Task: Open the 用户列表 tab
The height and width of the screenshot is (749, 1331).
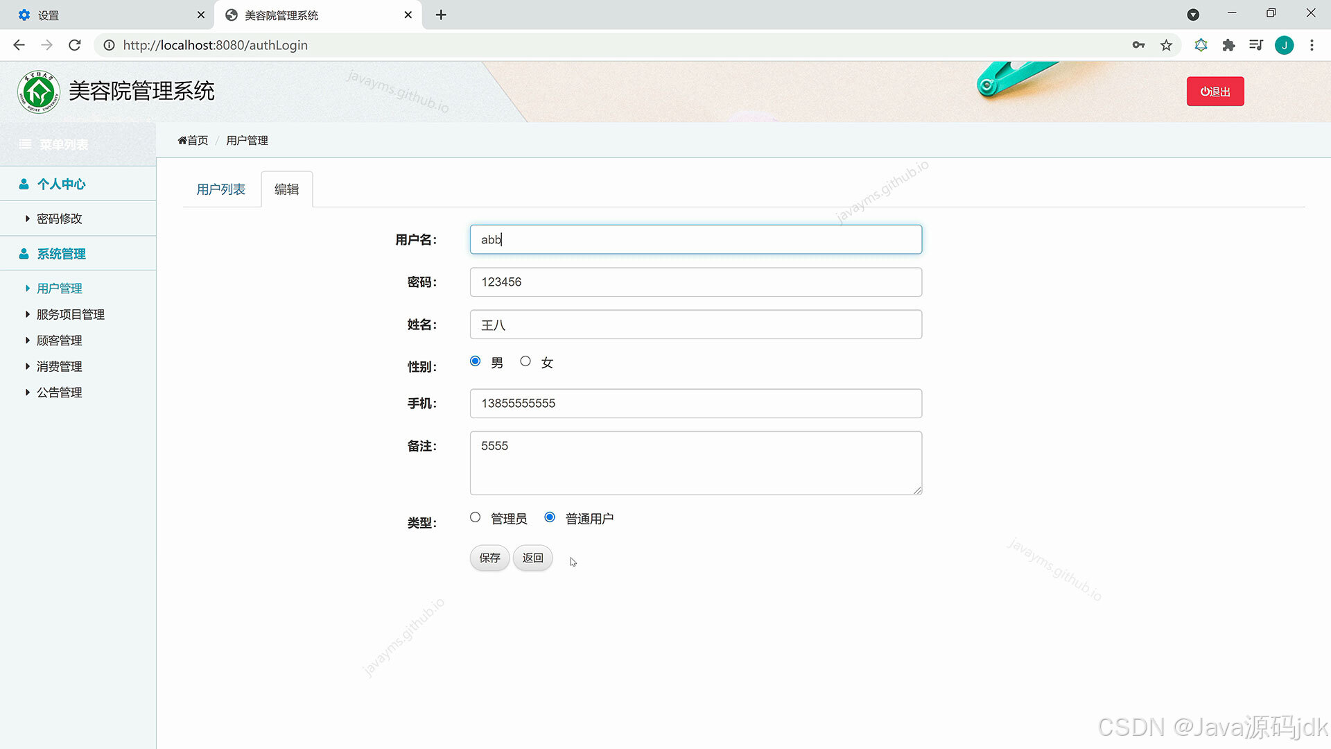Action: [220, 189]
